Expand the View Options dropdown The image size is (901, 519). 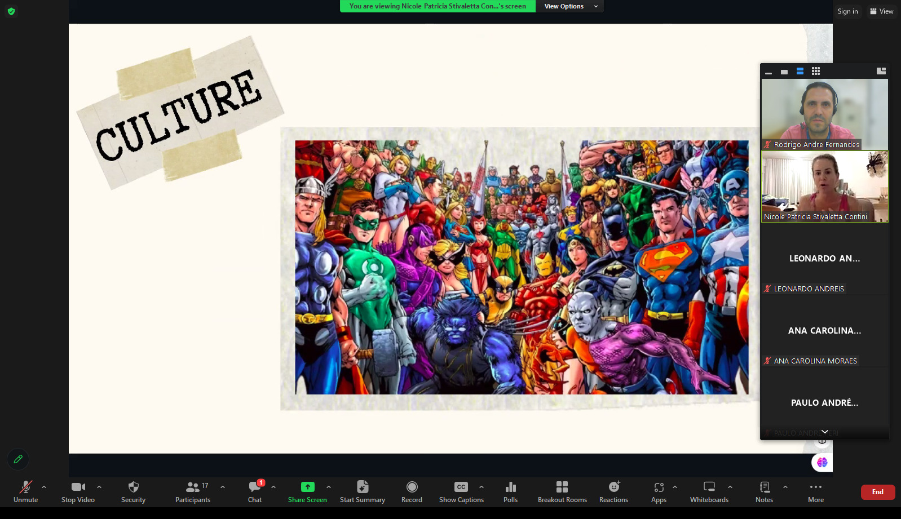click(x=569, y=6)
